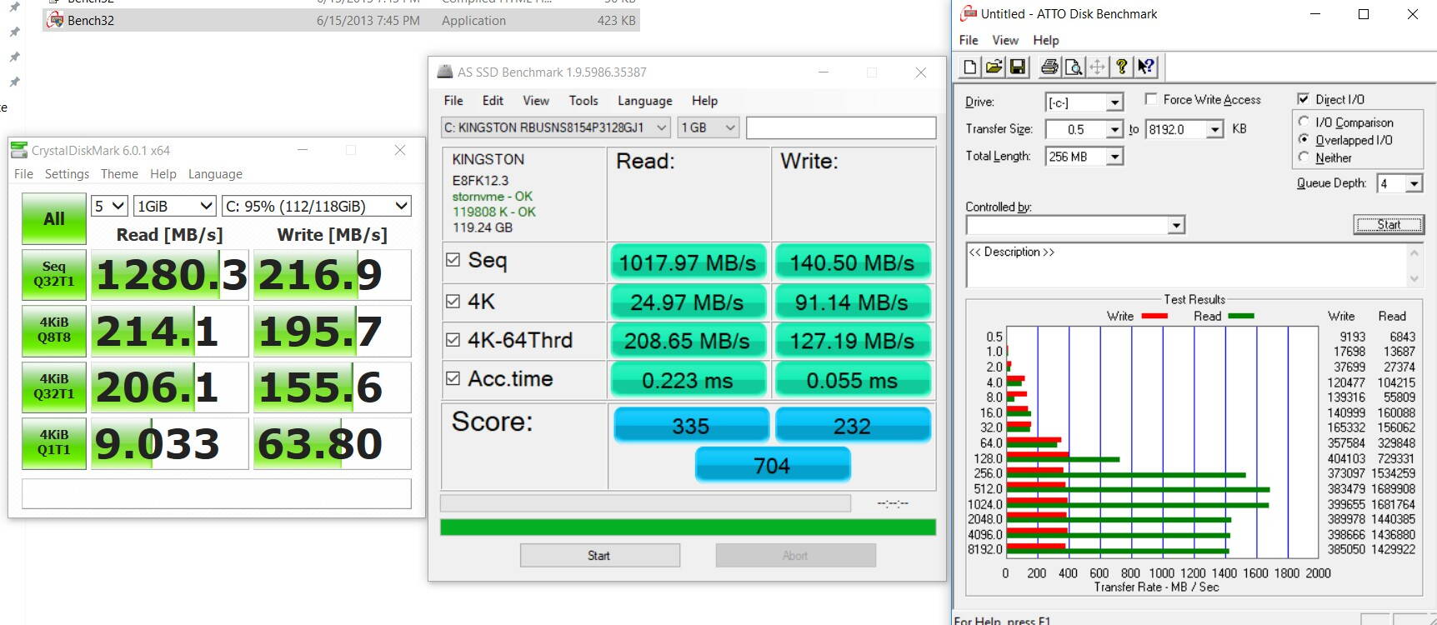Uncheck the Direct I/O checkbox
1437x625 pixels.
[1304, 99]
